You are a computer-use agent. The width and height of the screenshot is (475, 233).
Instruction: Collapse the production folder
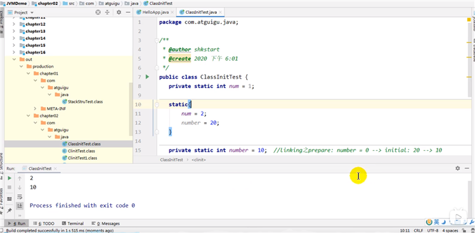(x=21, y=66)
